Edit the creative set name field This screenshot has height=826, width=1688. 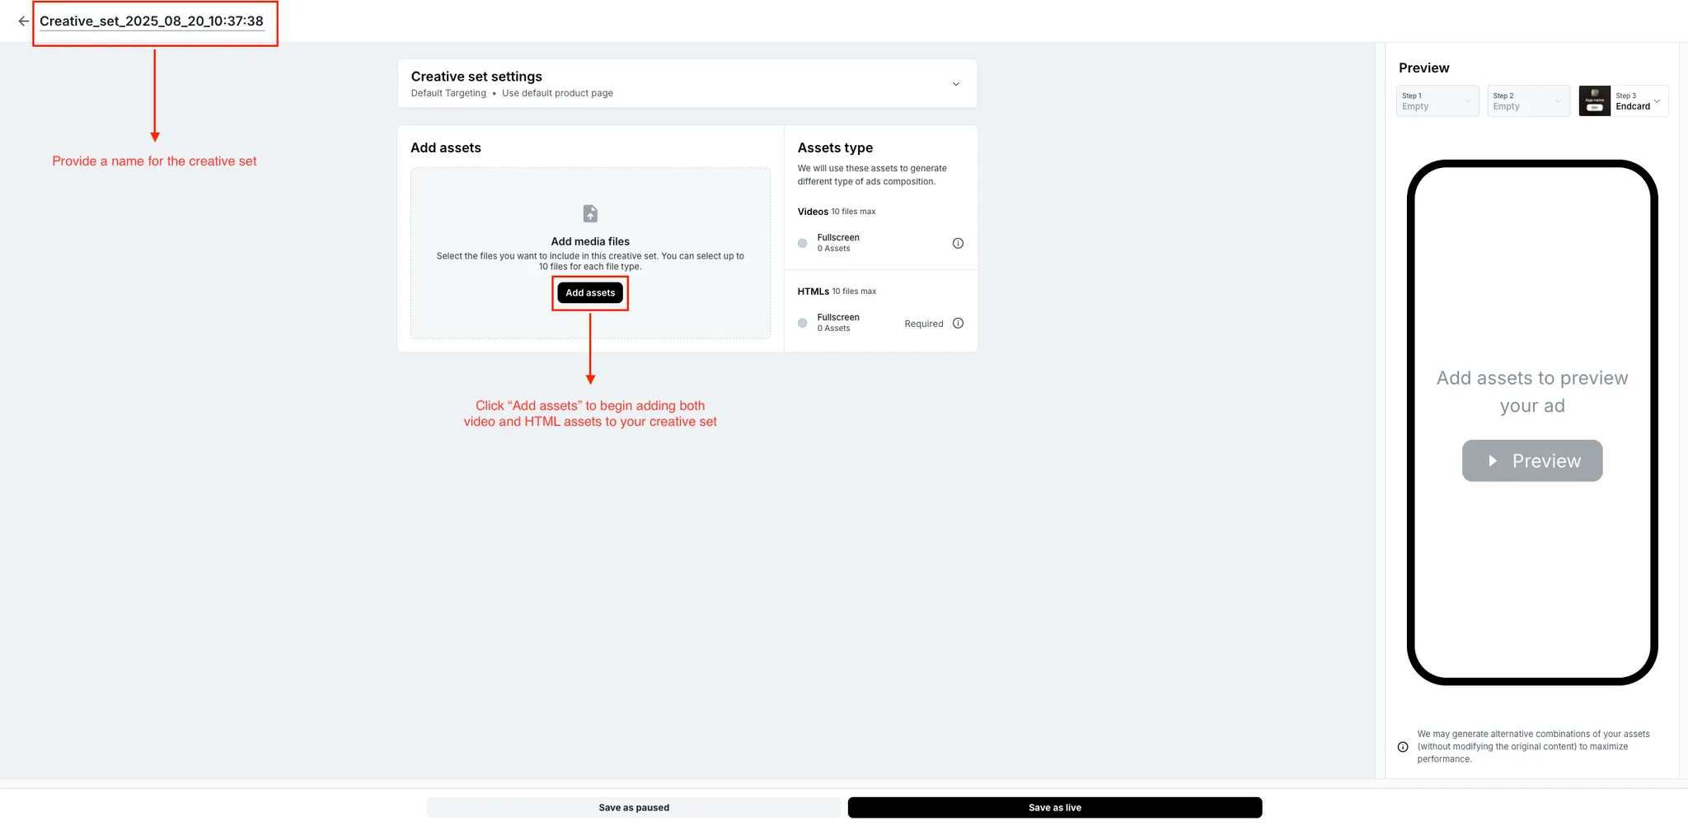[152, 21]
